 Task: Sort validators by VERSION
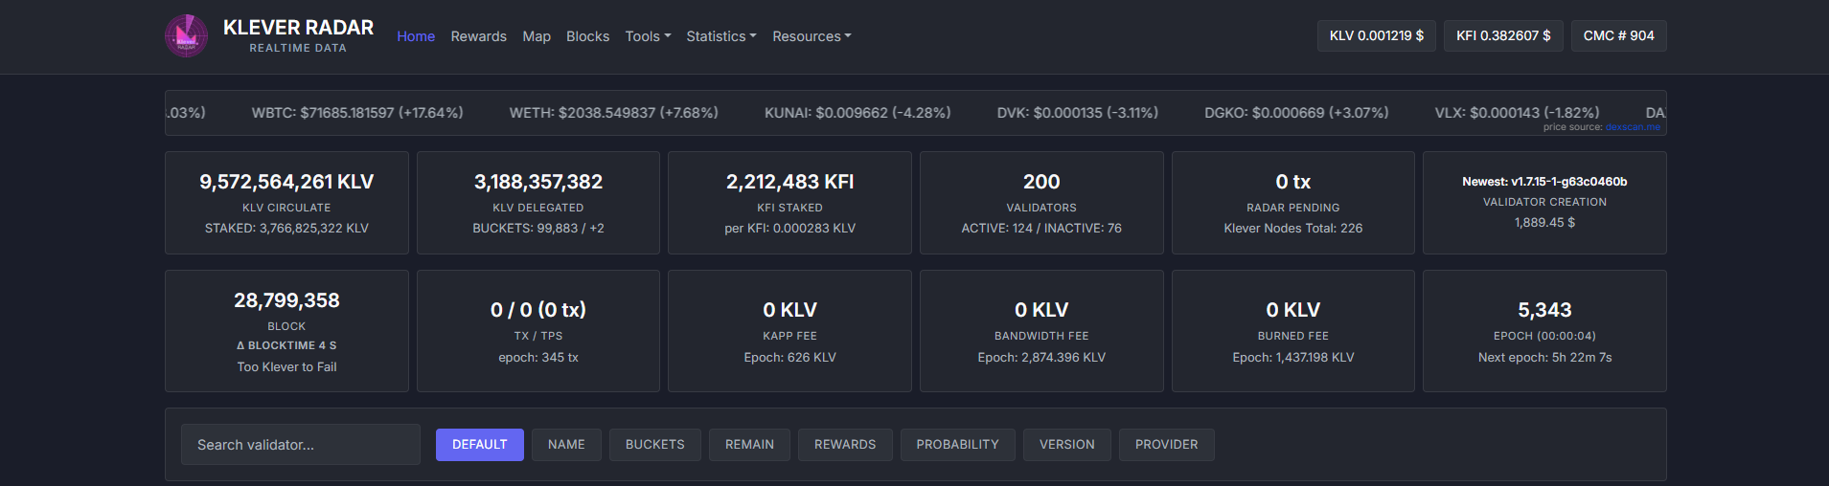(x=1067, y=445)
